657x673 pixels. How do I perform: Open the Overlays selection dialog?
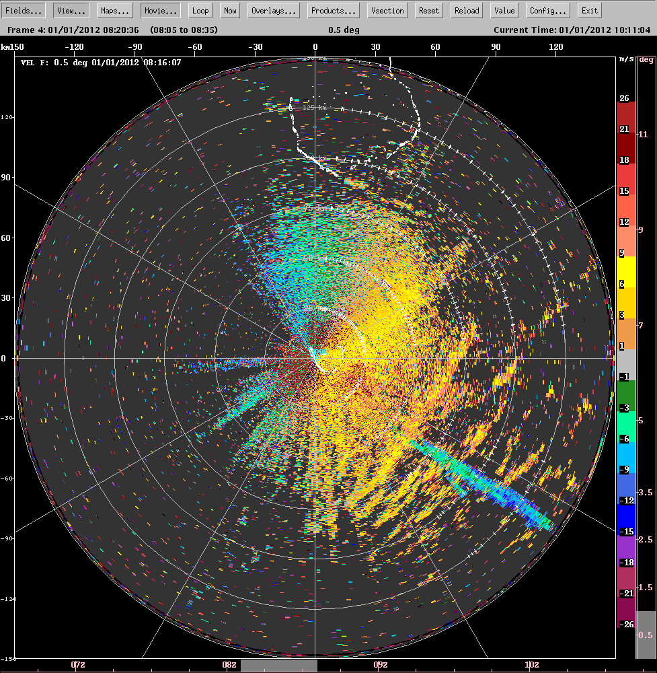(x=273, y=10)
